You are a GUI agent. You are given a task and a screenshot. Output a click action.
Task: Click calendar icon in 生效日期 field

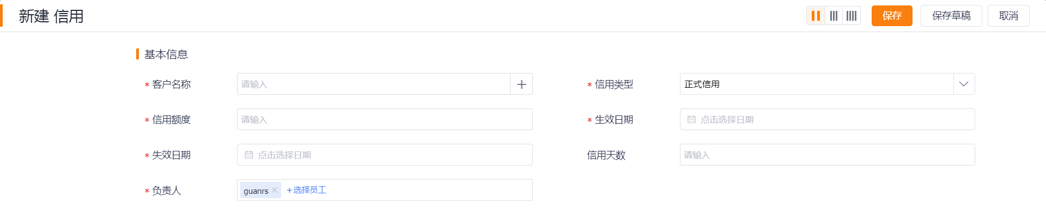coord(691,119)
